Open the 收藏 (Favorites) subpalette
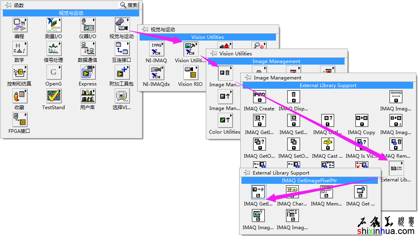The image size is (418, 236). (20, 96)
